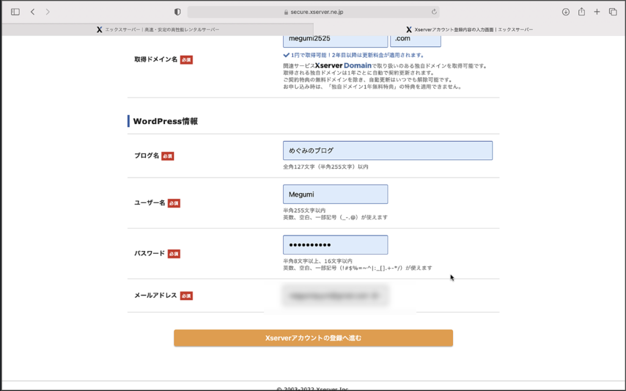Click the Xserverアカウントの登録へ進む button

point(314,338)
